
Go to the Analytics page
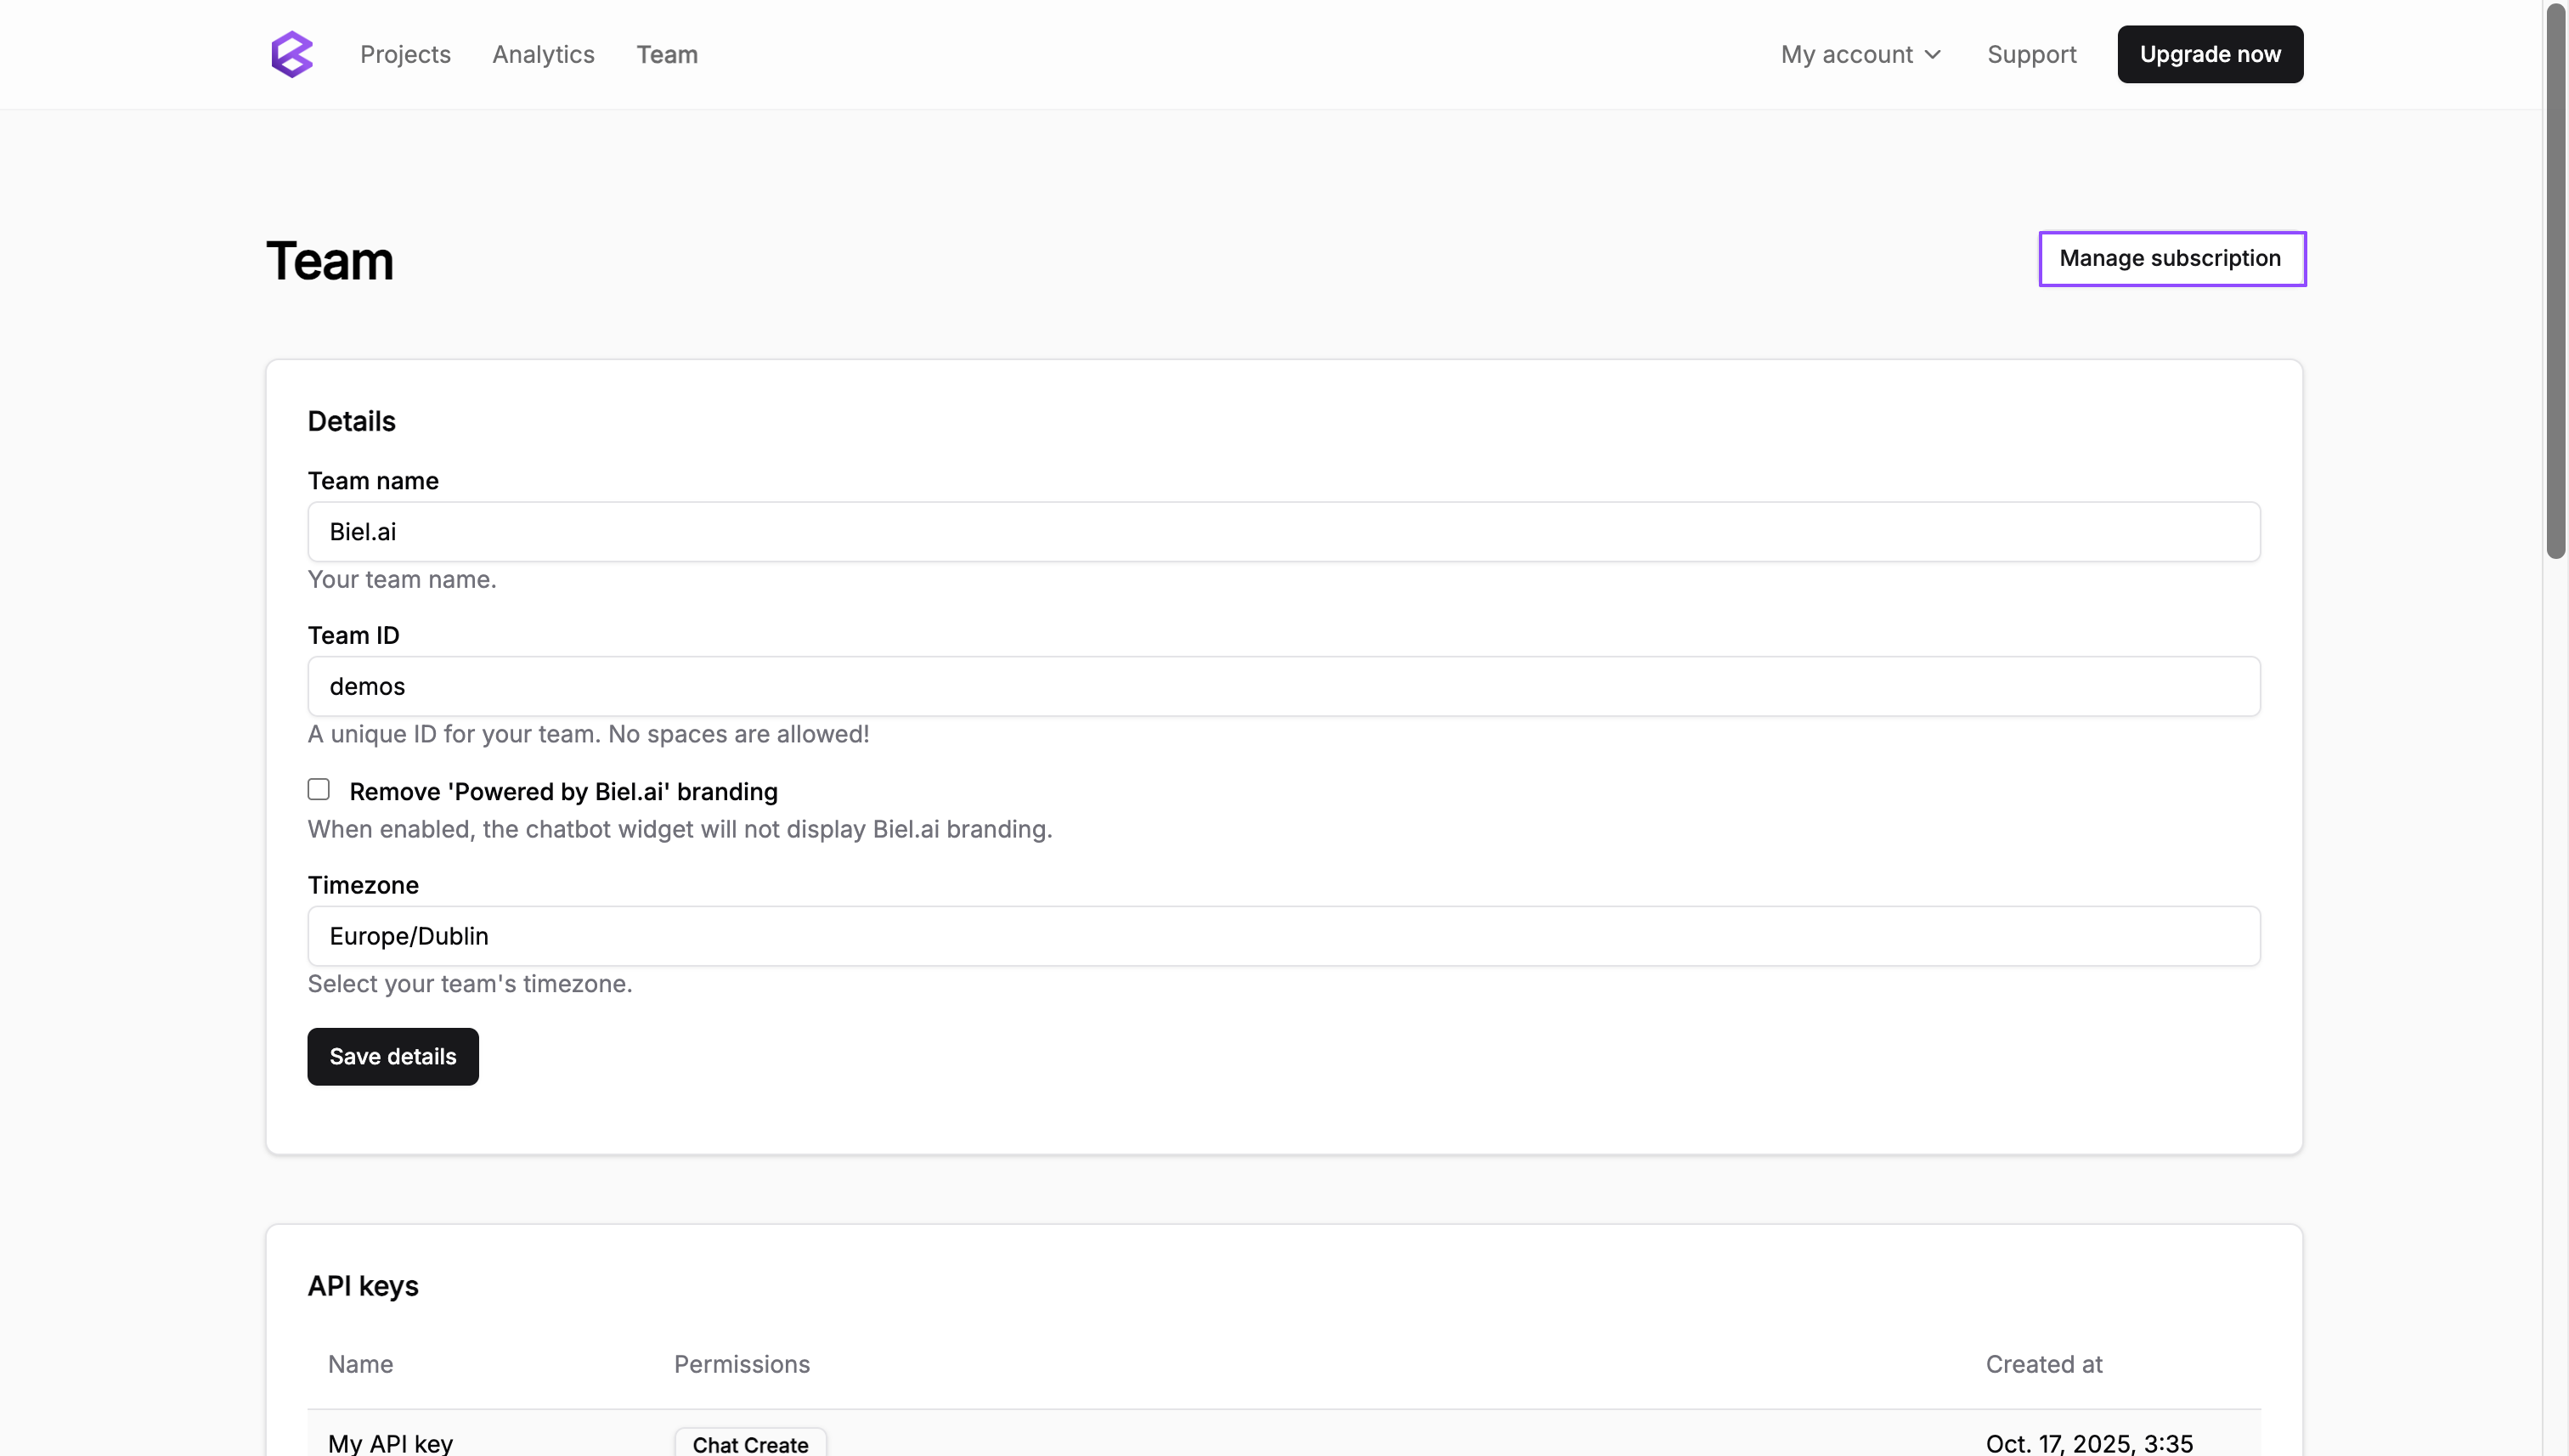543,54
